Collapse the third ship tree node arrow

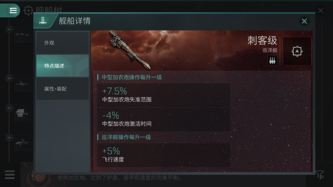(x=9, y=108)
